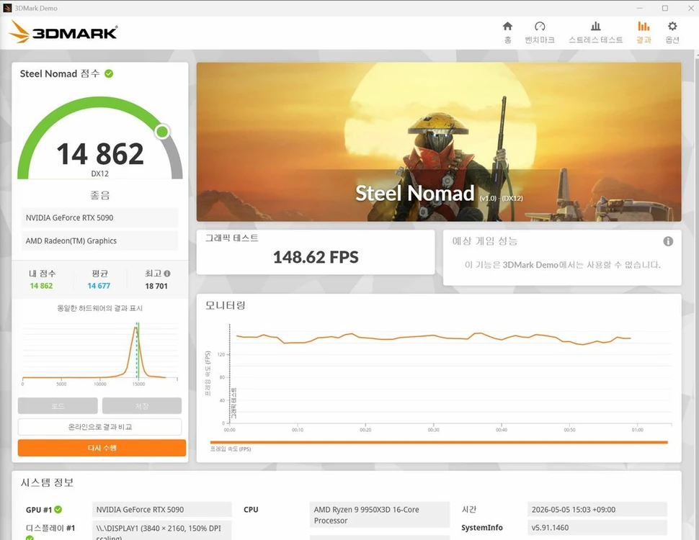Click the Steel Nomad banner image
Screen dimensions: 699x540
click(x=439, y=142)
